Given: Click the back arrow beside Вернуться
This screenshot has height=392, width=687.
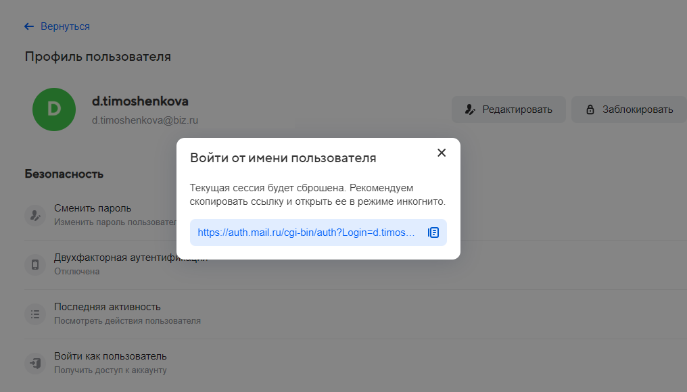Looking at the screenshot, I should pos(28,26).
